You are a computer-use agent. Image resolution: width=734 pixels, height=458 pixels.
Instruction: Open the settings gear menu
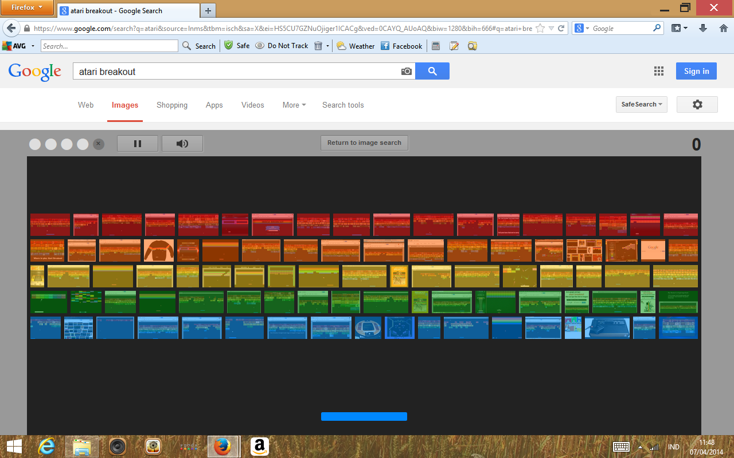click(x=697, y=105)
